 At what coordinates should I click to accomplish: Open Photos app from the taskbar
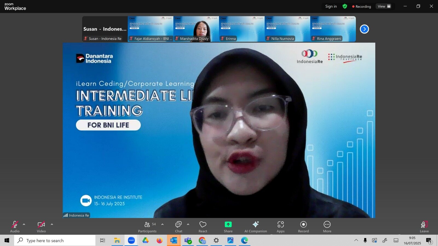coord(230,240)
